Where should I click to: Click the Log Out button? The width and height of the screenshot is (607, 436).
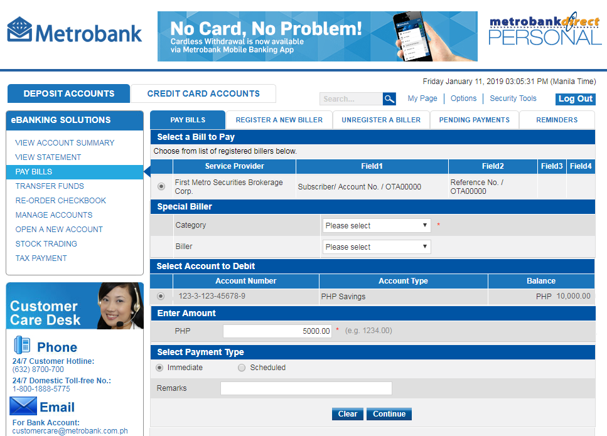[x=575, y=98]
